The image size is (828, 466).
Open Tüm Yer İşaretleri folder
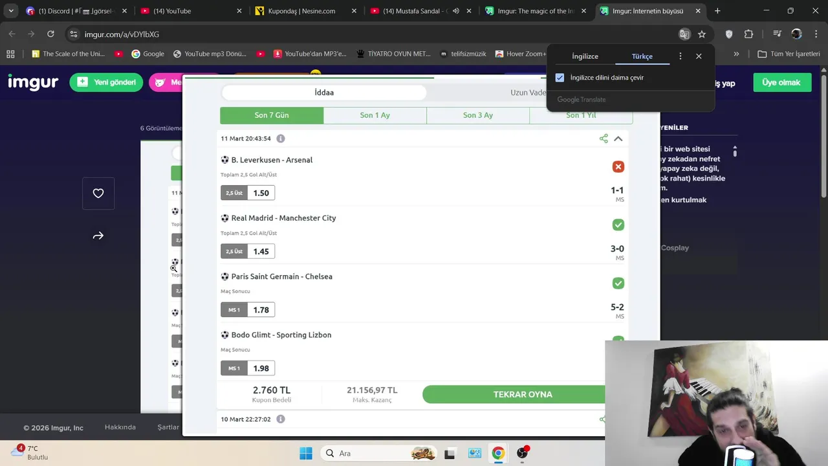coord(789,54)
